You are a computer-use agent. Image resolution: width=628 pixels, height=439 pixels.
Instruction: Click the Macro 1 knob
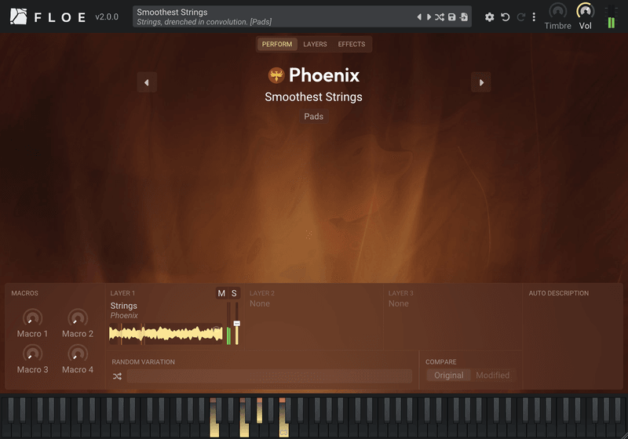point(32,317)
